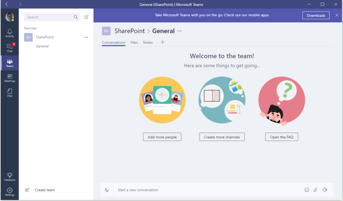Viewport: 343px width, 201px height.
Task: Click the user profile avatar
Action: pyautogui.click(x=10, y=17)
